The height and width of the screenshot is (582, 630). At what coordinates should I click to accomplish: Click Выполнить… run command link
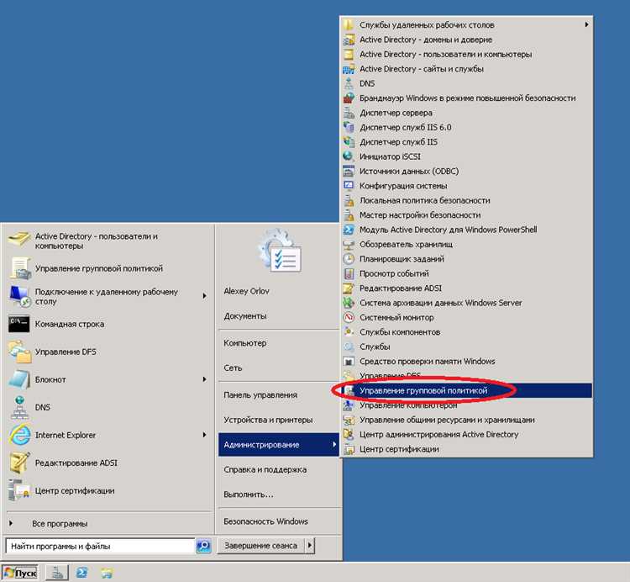(249, 495)
